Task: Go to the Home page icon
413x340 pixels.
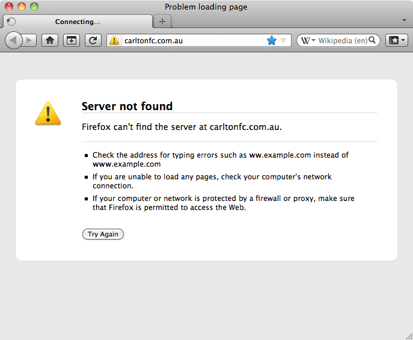Action: coord(50,40)
